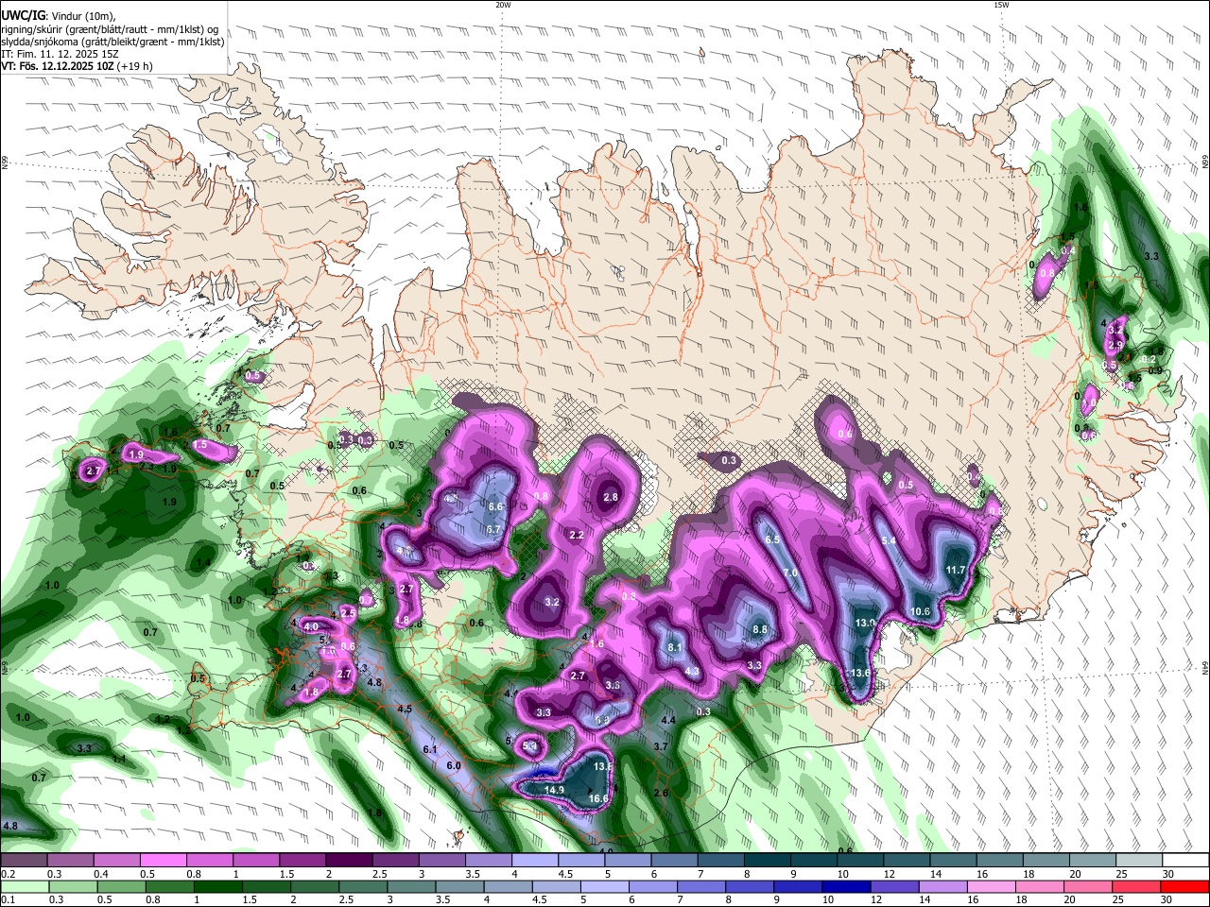Click the 6.0 rain value on the map
Viewport: 1210px width, 907px height.
point(453,765)
